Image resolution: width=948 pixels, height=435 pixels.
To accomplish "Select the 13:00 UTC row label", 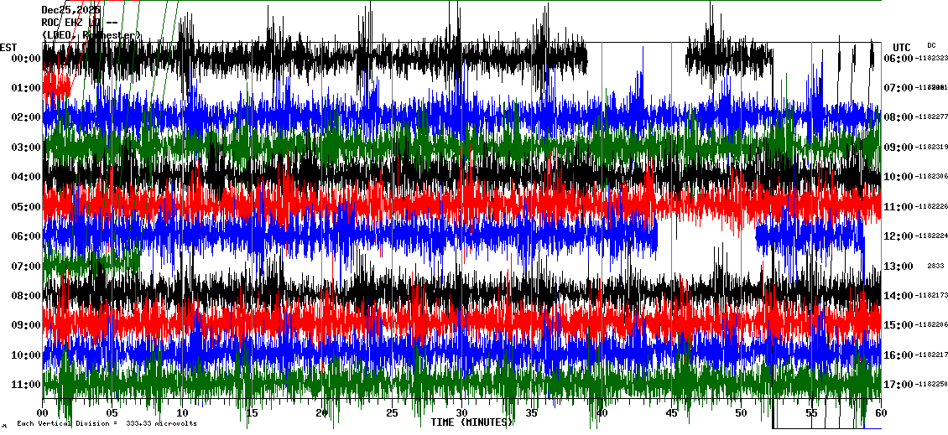I will tap(900, 267).
